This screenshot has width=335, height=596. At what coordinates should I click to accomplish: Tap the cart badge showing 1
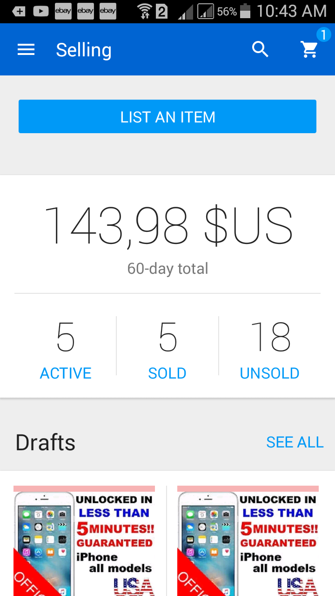point(323,34)
